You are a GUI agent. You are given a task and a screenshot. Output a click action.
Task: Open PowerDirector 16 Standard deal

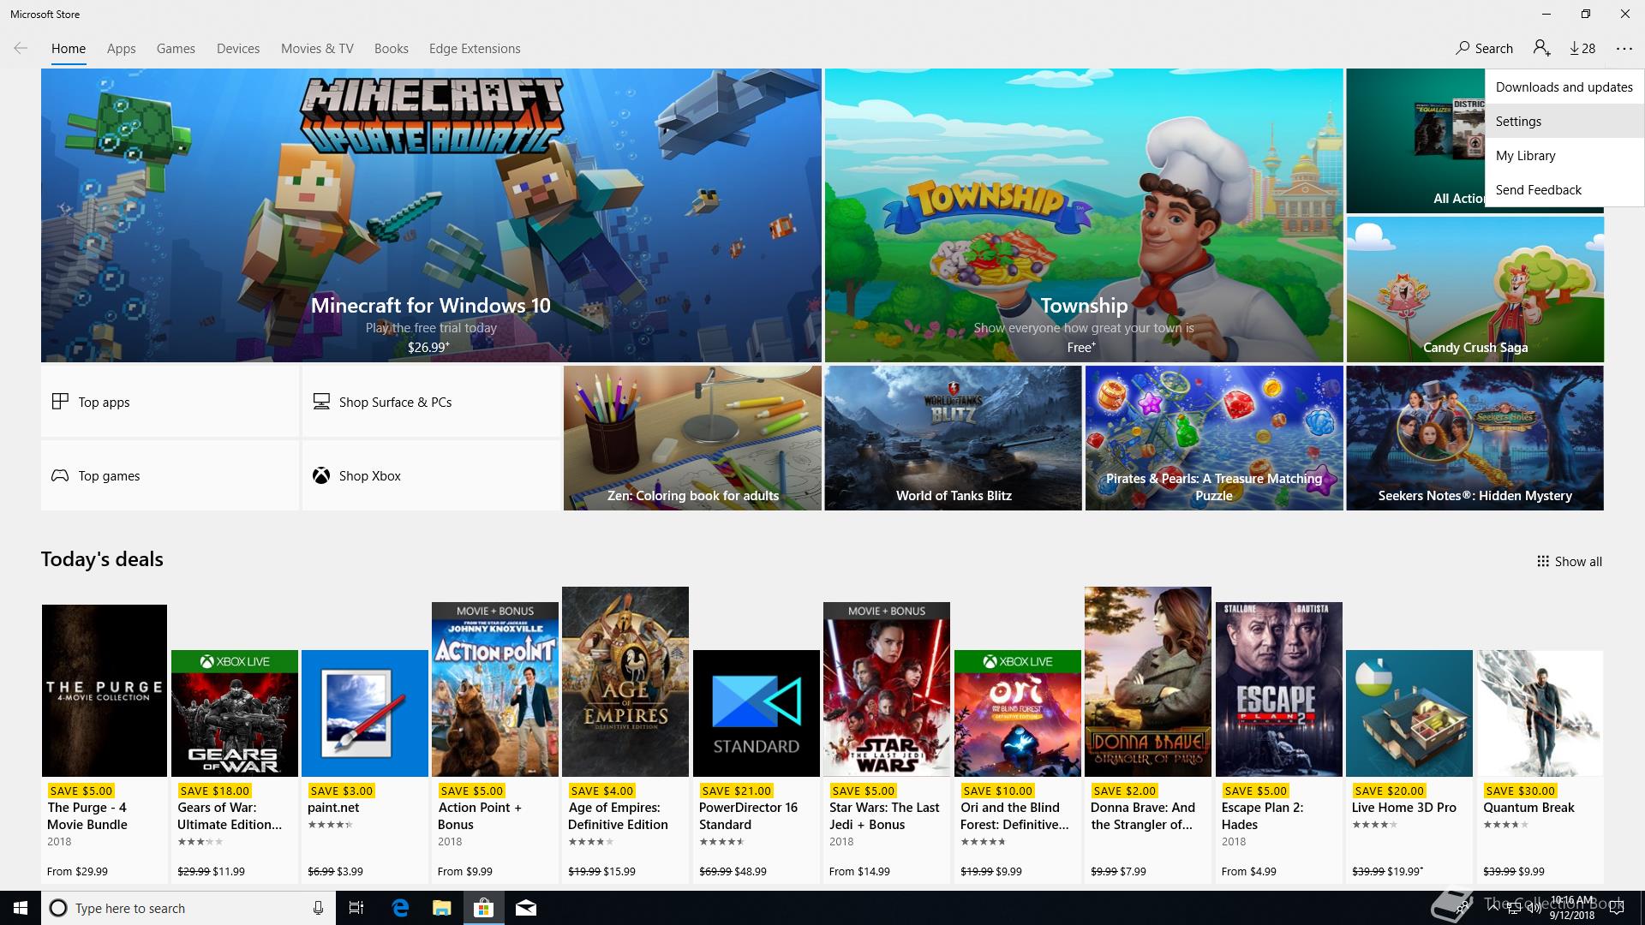pyautogui.click(x=757, y=767)
